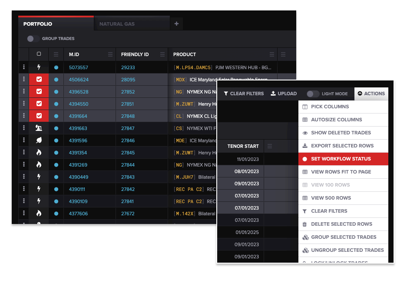Click the blue status dot for trade 4377606
The height and width of the screenshot is (284, 407).
[56, 214]
